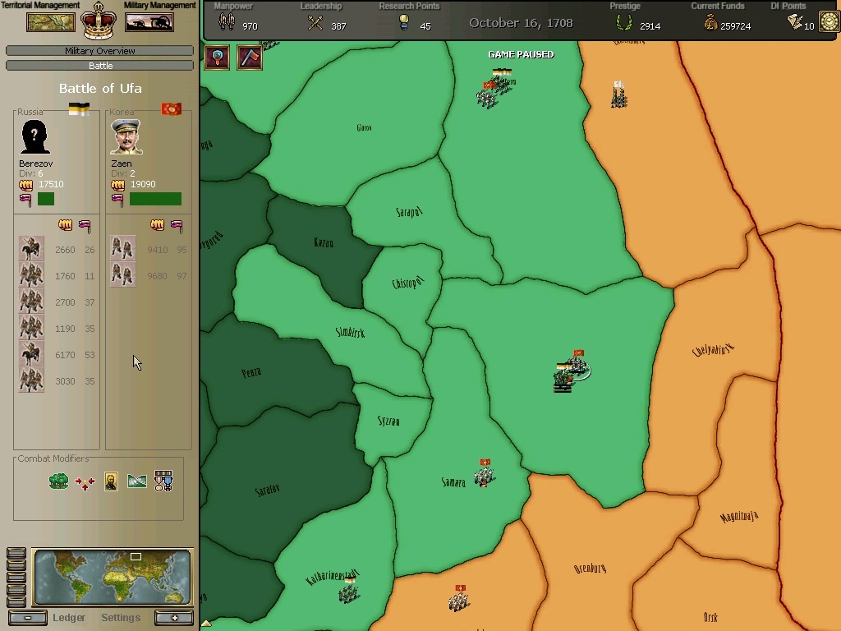Select the Russian unit with strength 1190

pyautogui.click(x=32, y=329)
